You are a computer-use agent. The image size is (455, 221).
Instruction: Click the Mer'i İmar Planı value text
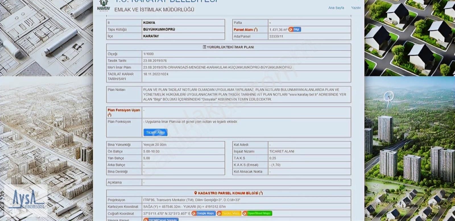(x=217, y=68)
